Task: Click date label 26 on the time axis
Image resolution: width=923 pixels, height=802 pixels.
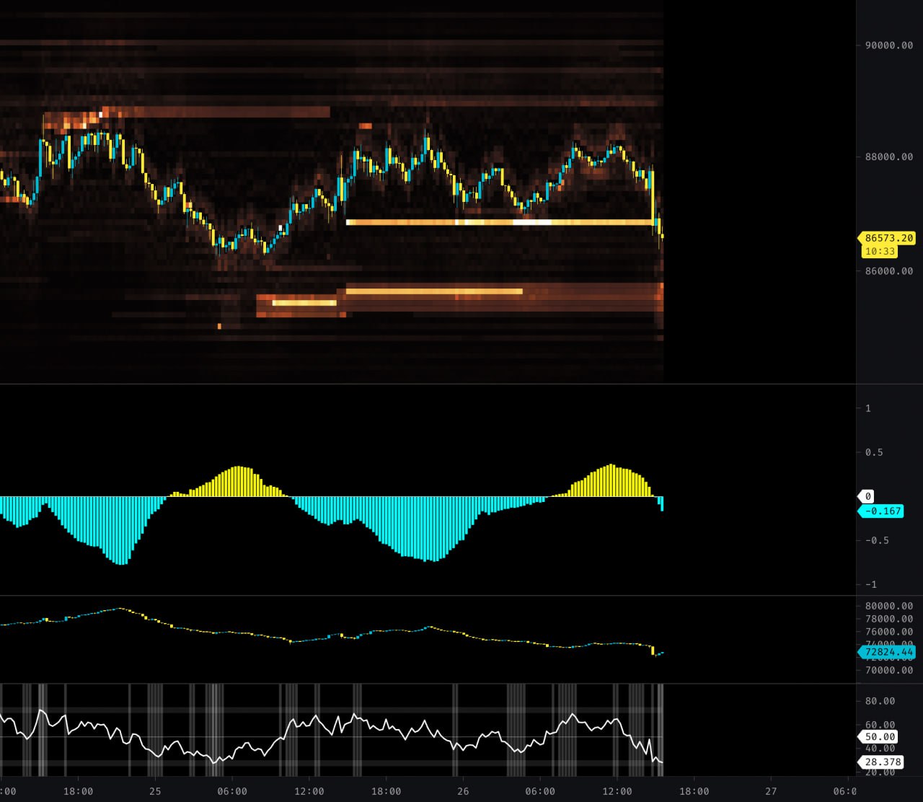Action: (463, 791)
